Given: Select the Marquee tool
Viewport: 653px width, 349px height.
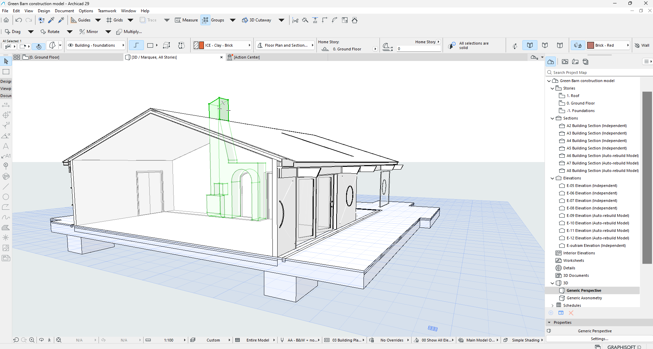Looking at the screenshot, I should click(6, 72).
